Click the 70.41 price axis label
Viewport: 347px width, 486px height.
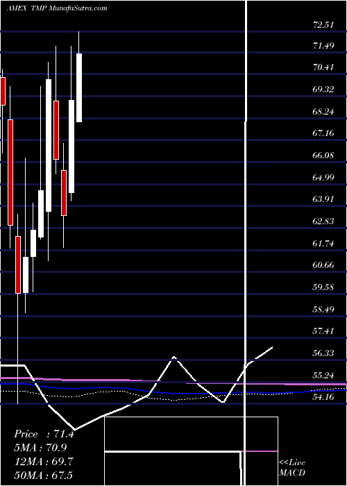click(x=324, y=67)
